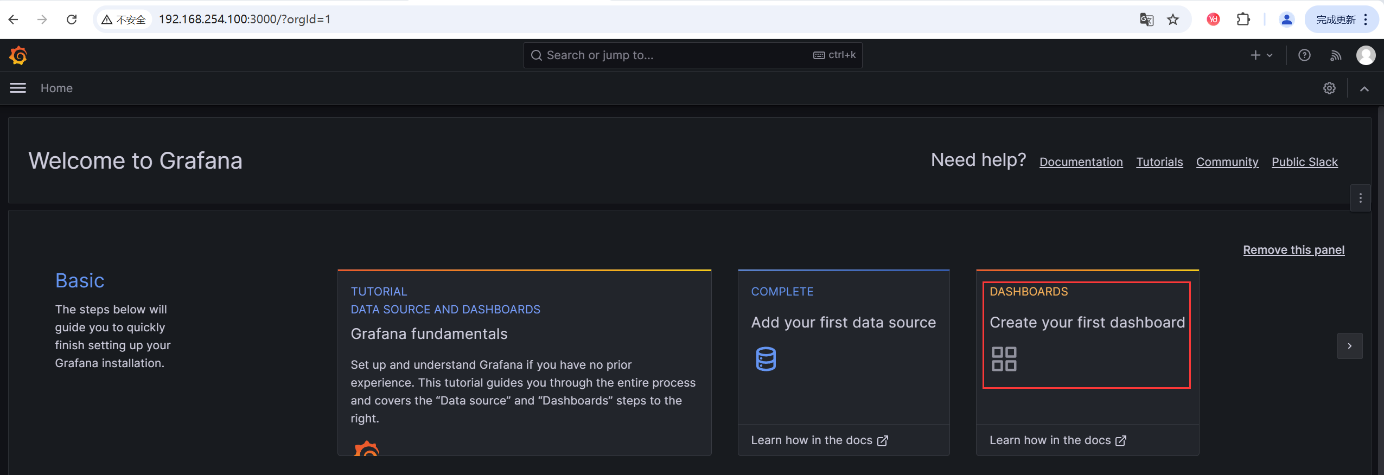Screen dimensions: 1384x475
Task: Open the Public Slack link
Action: click(x=1304, y=162)
